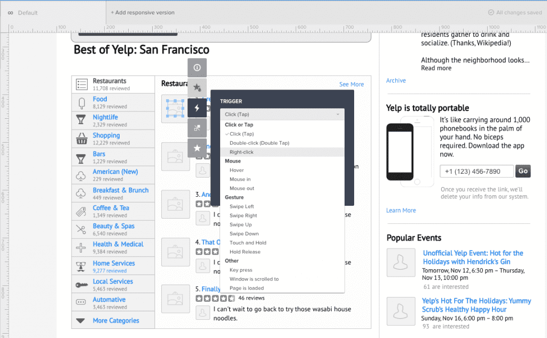The width and height of the screenshot is (547, 338).
Task: Choose Hover trigger option
Action: click(x=282, y=170)
